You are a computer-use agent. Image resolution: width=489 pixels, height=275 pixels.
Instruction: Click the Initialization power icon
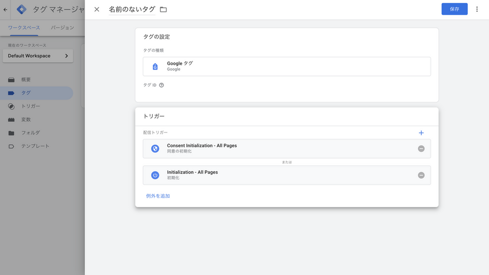click(155, 175)
